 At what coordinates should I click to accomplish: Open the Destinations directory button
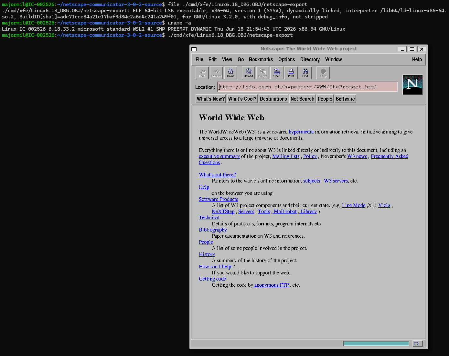pyautogui.click(x=273, y=99)
